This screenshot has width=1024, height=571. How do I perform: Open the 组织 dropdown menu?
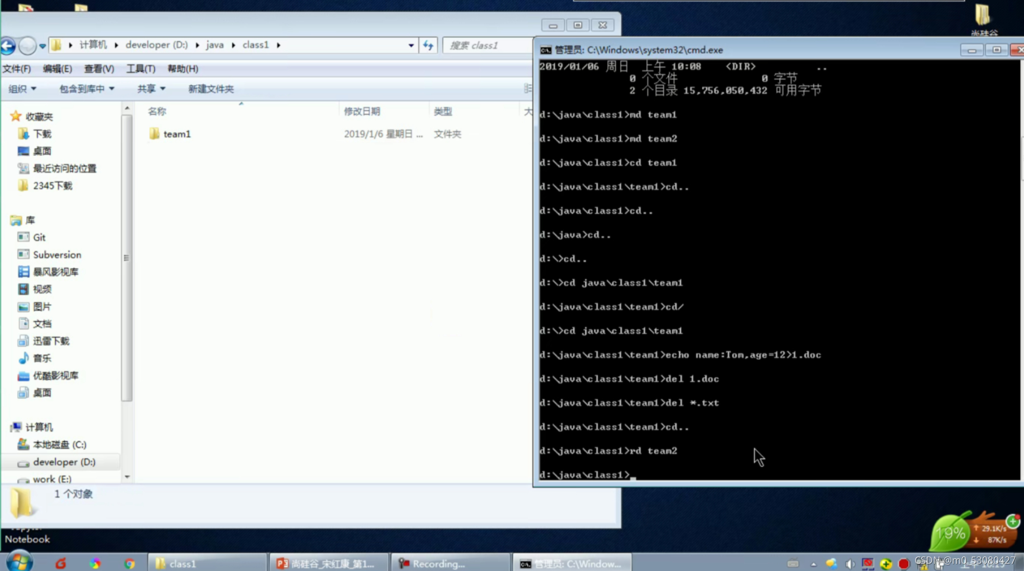point(22,89)
